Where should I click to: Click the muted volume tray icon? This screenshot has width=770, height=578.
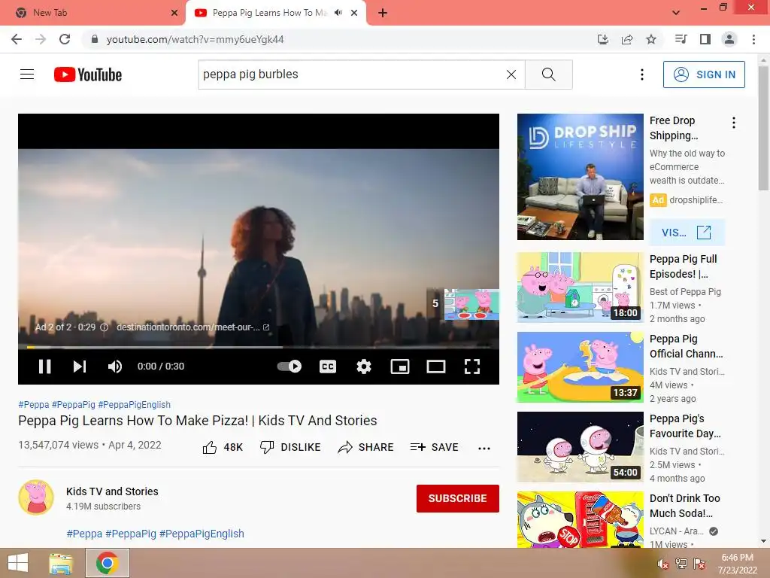click(662, 564)
